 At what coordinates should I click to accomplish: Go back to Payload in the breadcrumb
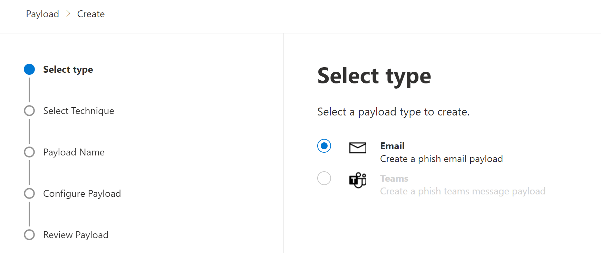42,14
